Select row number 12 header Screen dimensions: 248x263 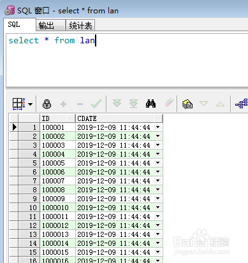click(29, 225)
